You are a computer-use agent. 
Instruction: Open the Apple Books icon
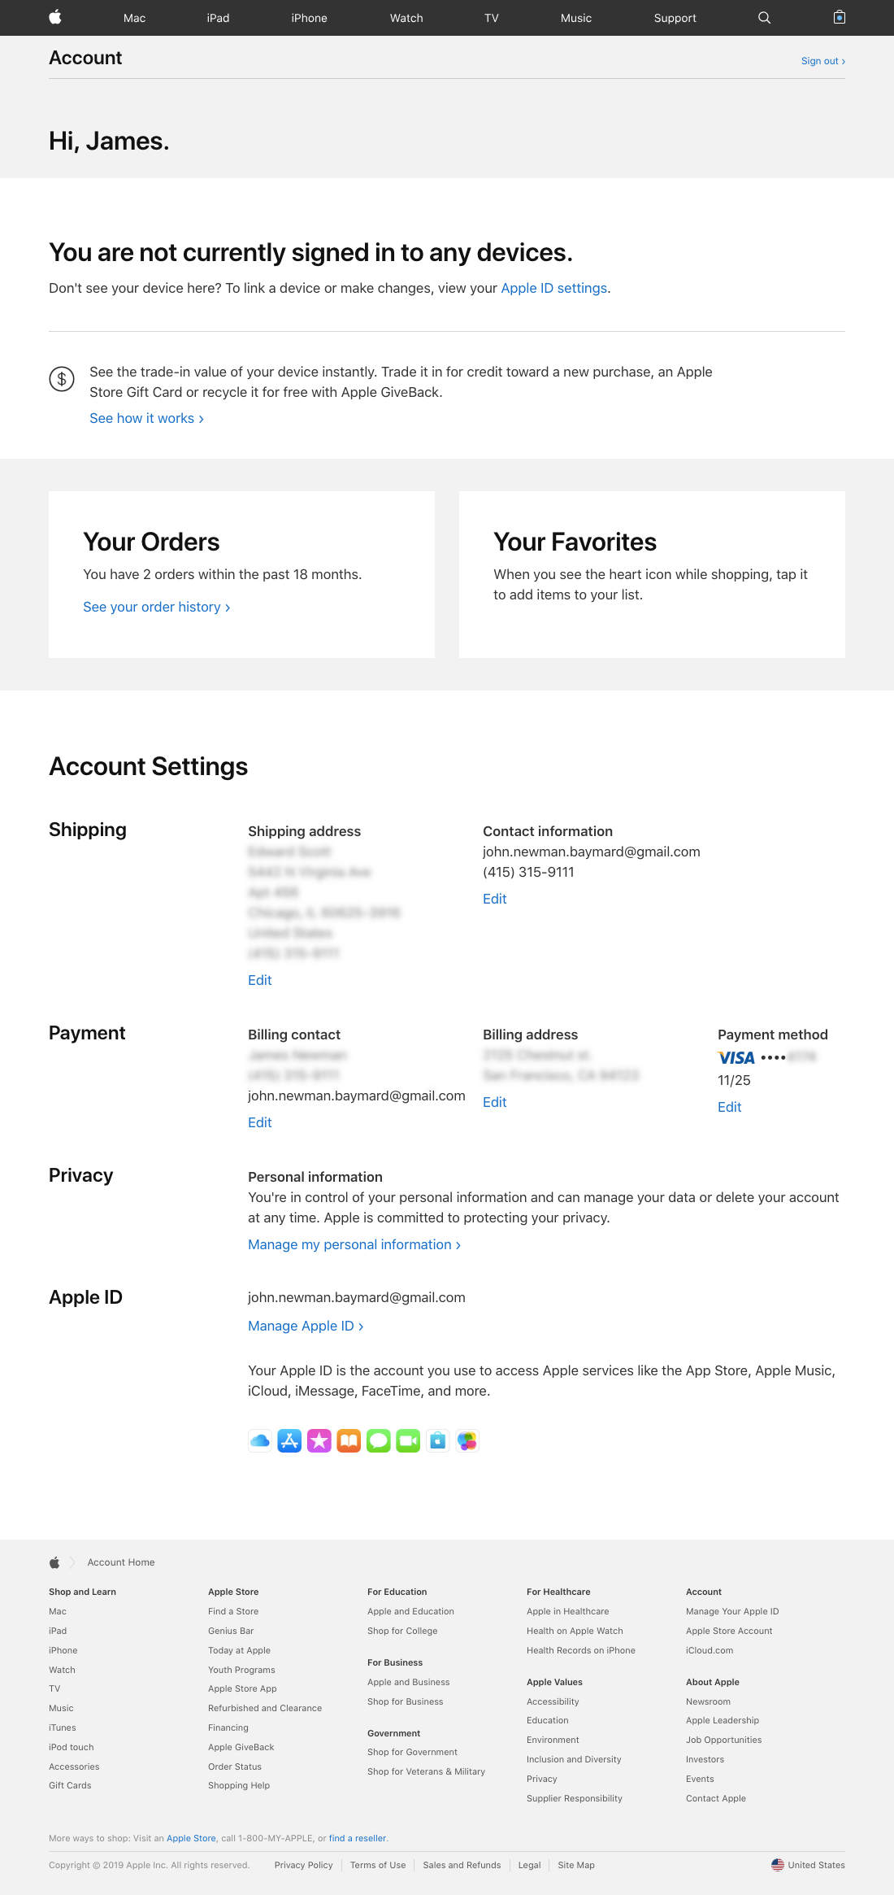pyautogui.click(x=349, y=1440)
